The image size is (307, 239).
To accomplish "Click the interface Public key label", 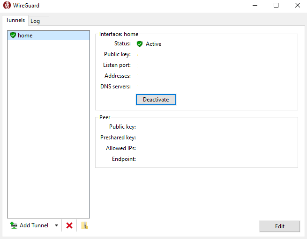I will pyautogui.click(x=117, y=54).
